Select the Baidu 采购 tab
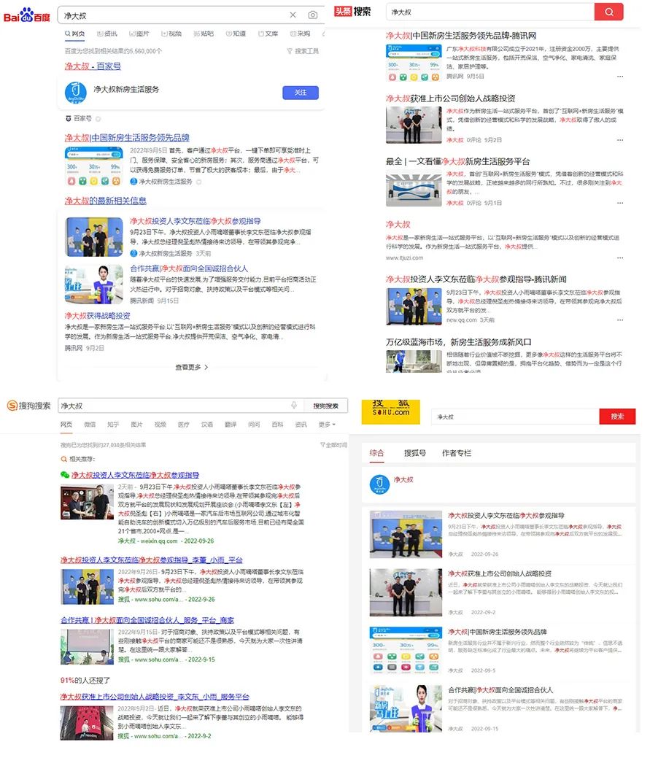The image size is (650, 766). coord(301,34)
